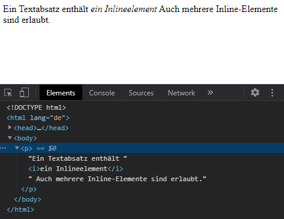Select the opening <body> tag
284x219 pixels.
tap(25, 138)
